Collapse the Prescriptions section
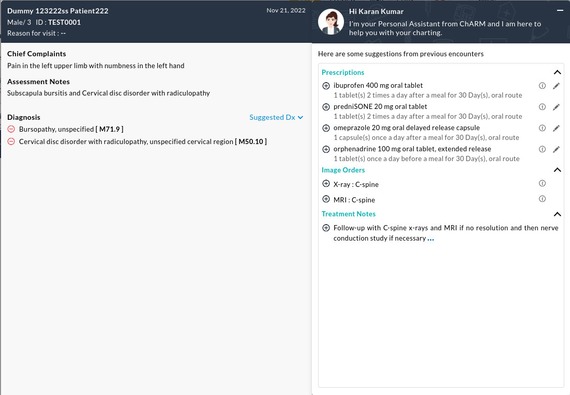 click(557, 73)
